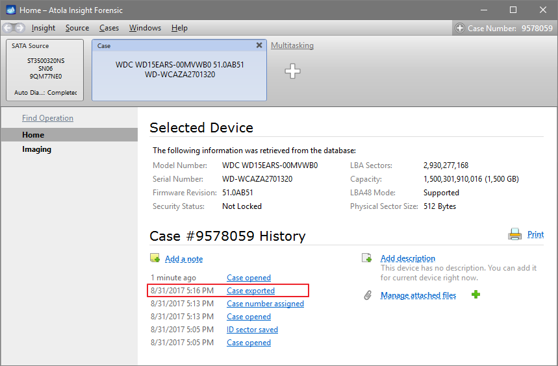Click Capacity value 1,500,301,910,016
Viewport: 558px width, 366px height.
[471, 178]
